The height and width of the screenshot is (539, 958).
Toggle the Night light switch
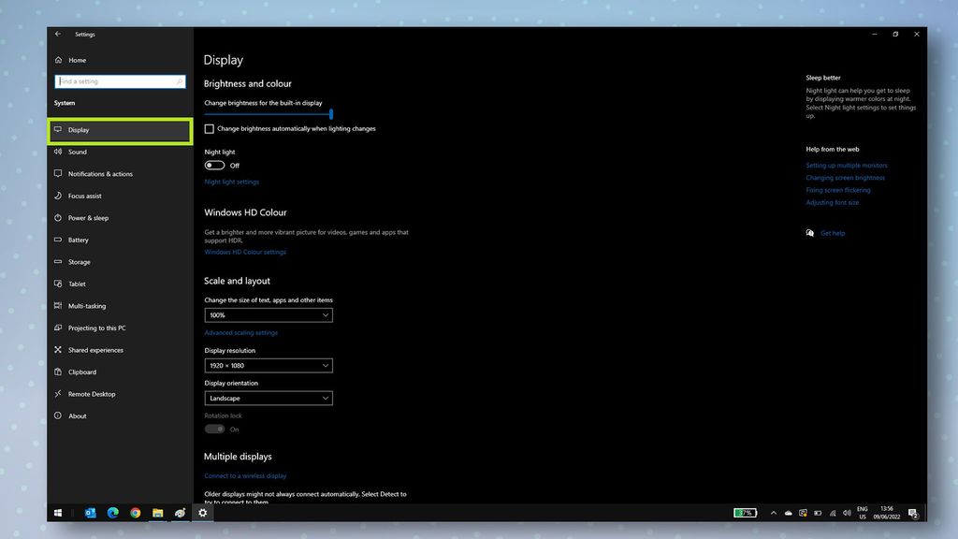coord(215,165)
